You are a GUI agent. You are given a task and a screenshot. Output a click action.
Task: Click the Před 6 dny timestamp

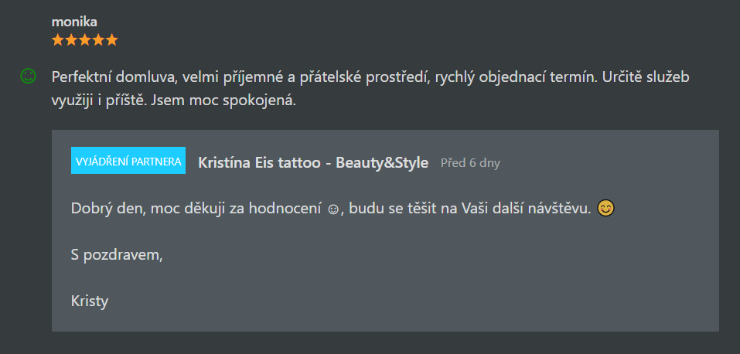click(470, 163)
